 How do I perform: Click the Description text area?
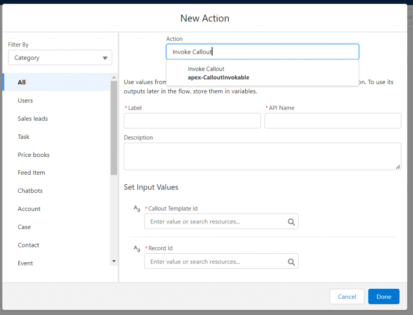tap(262, 156)
